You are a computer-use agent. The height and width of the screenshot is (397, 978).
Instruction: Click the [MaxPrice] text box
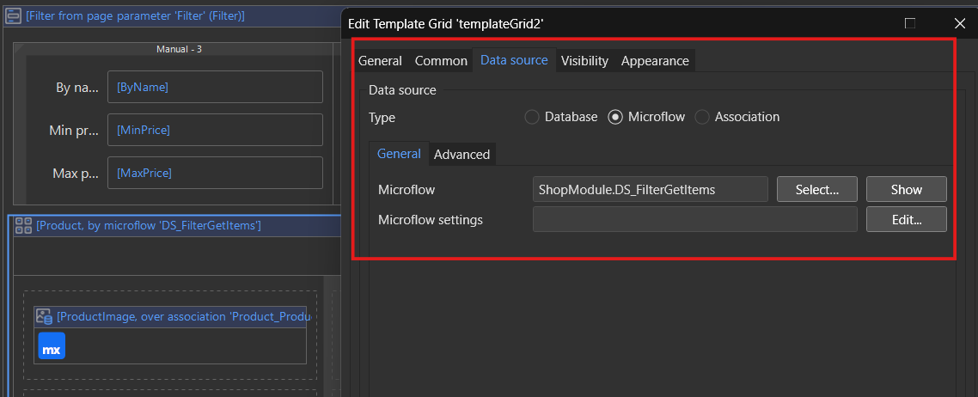point(215,173)
